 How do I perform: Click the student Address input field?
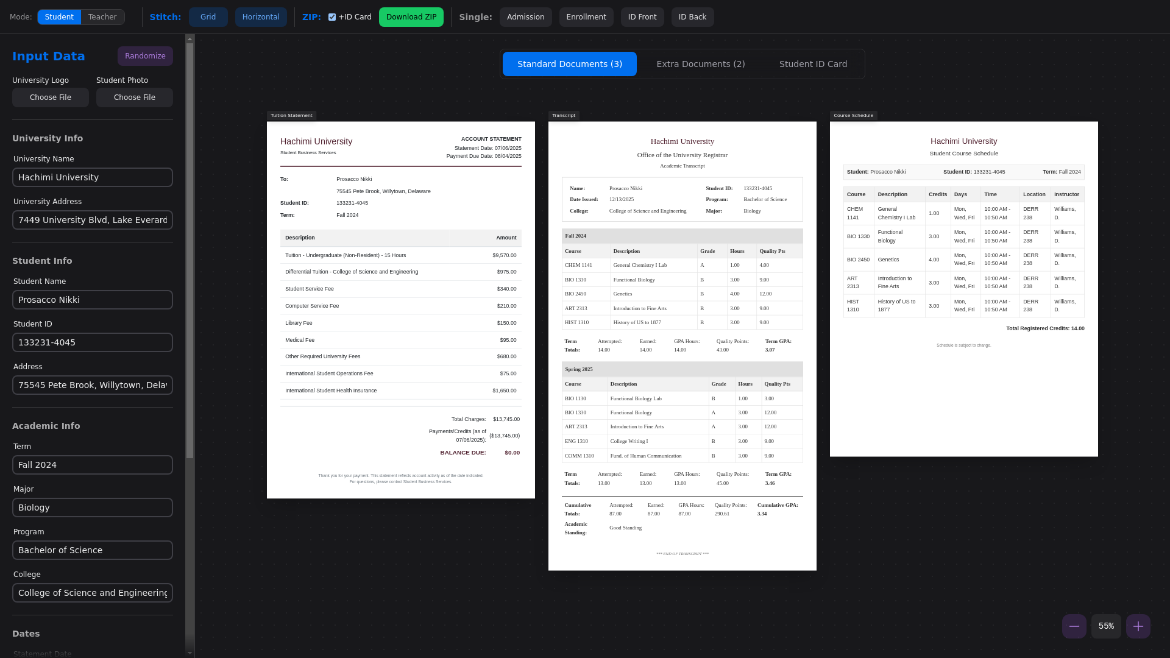coord(93,385)
